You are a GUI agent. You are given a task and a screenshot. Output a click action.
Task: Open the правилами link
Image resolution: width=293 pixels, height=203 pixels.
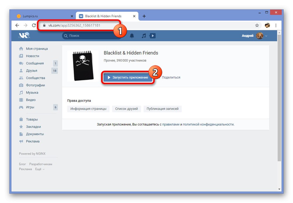[171, 124]
